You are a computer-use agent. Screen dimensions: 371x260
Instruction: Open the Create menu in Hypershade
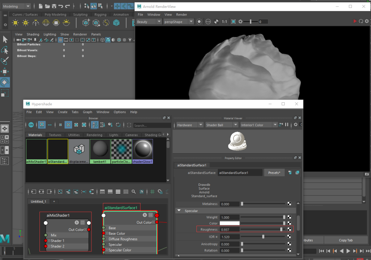click(63, 112)
